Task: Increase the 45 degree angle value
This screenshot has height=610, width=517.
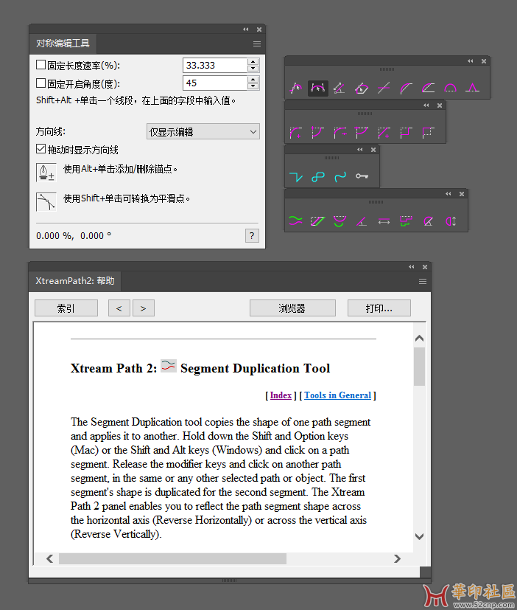Action: pyautogui.click(x=253, y=80)
